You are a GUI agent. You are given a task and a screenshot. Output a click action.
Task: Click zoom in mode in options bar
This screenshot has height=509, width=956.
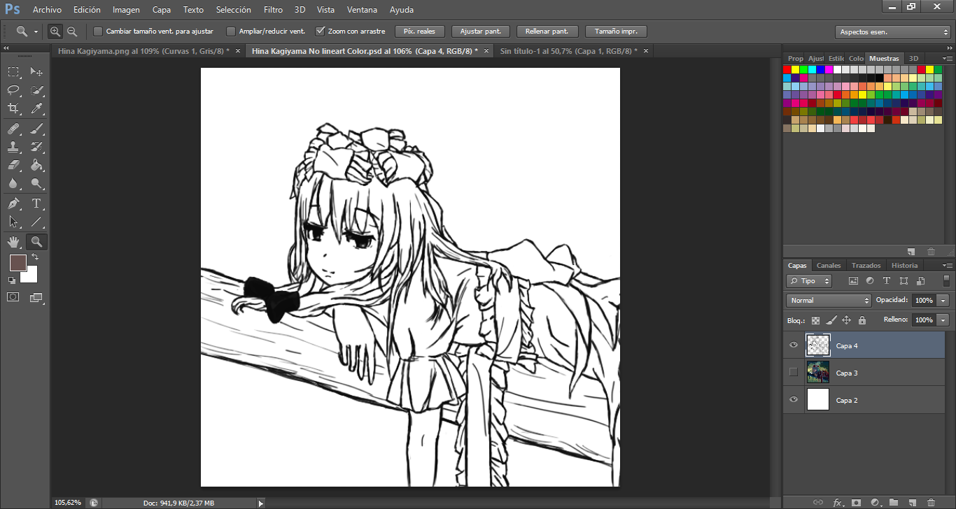point(55,31)
